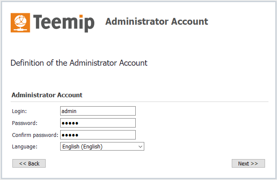Click the 'Language:' field label

pyautogui.click(x=24, y=147)
